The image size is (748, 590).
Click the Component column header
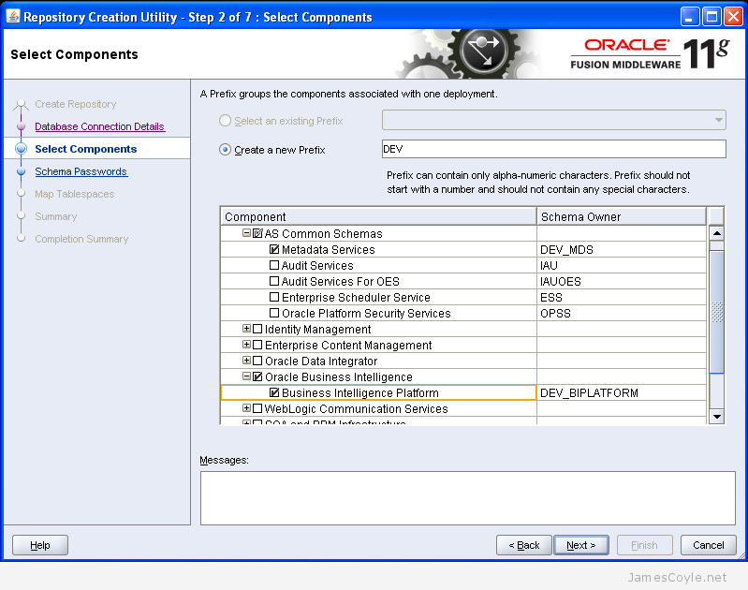point(379,216)
